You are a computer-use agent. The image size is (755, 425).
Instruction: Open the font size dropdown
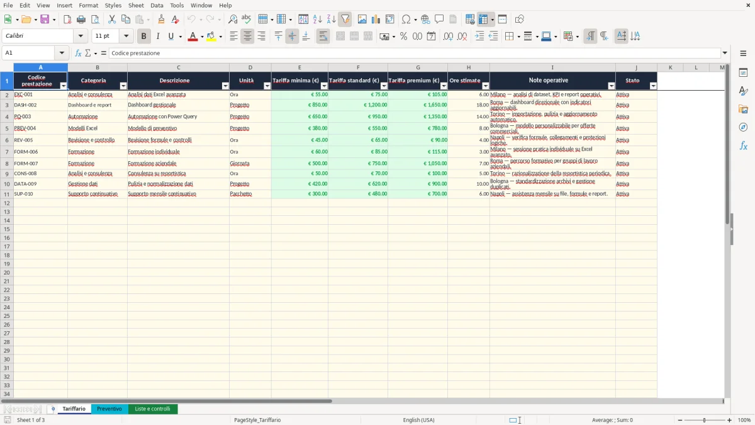click(x=126, y=37)
